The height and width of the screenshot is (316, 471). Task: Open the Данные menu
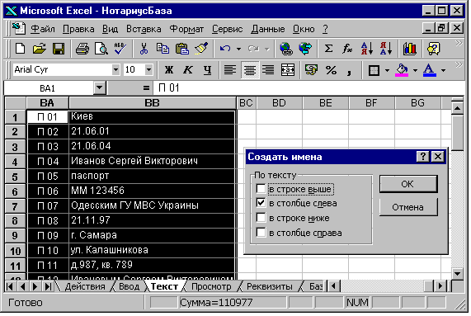[268, 29]
